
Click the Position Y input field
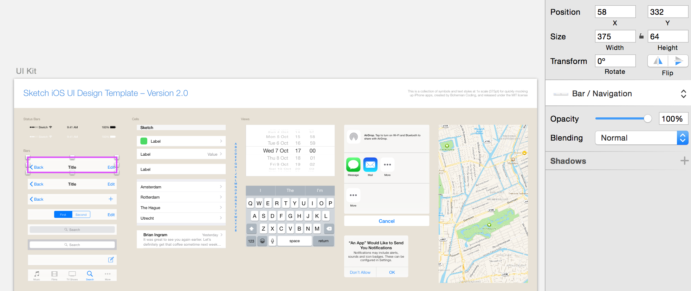668,12
